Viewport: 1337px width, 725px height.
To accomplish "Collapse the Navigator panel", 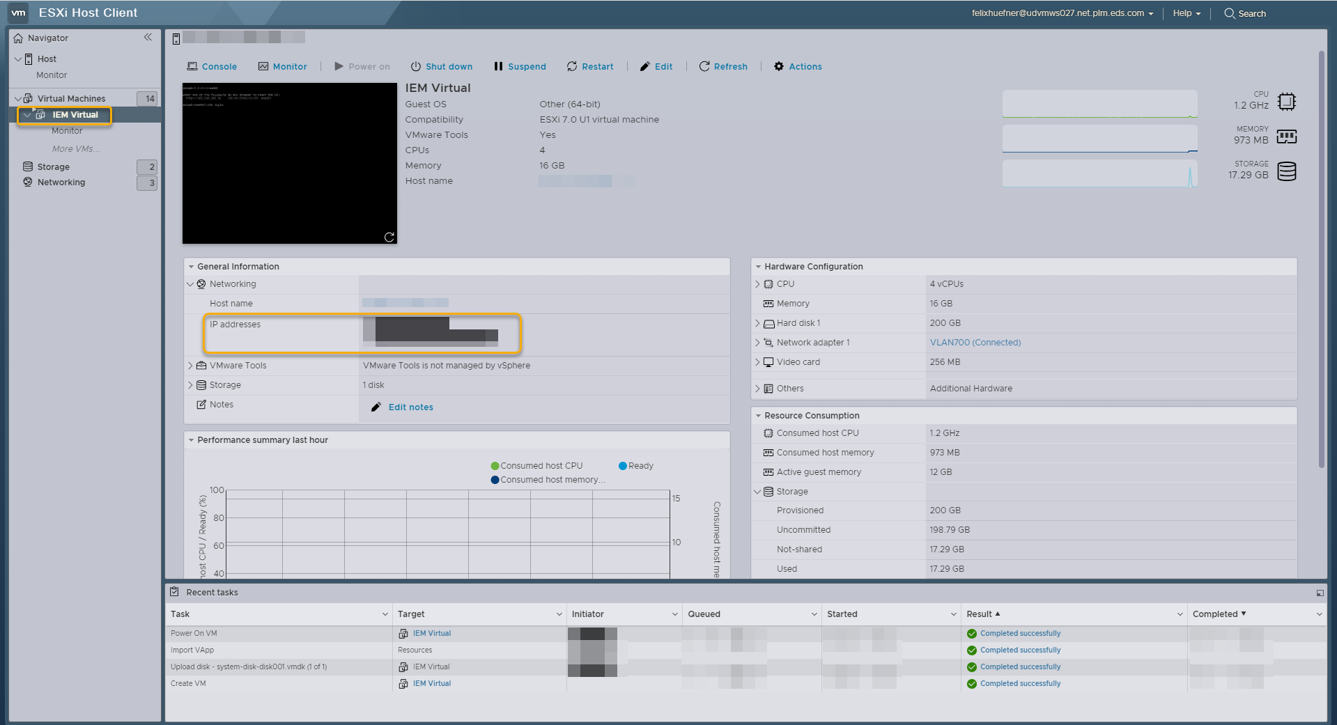I will pyautogui.click(x=148, y=37).
